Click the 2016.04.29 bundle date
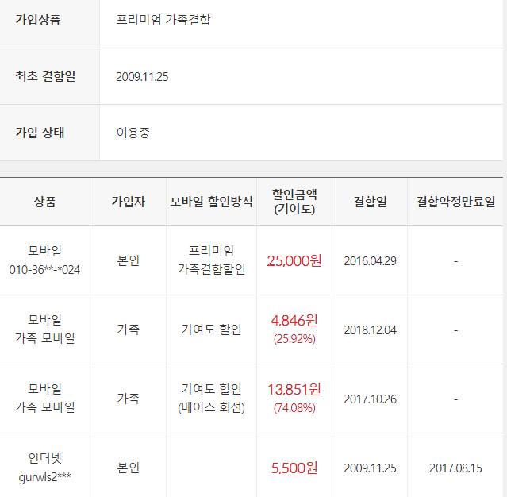This screenshot has width=507, height=497. pos(370,261)
